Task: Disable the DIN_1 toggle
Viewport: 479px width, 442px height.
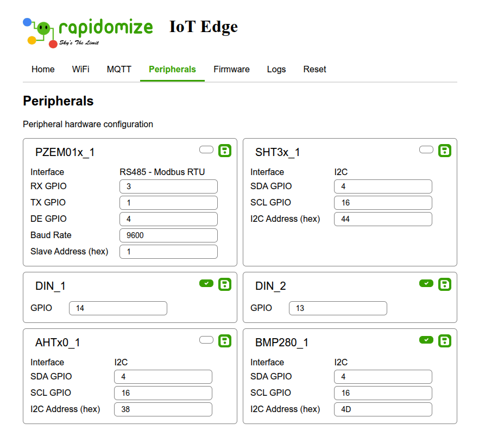Action: point(206,283)
